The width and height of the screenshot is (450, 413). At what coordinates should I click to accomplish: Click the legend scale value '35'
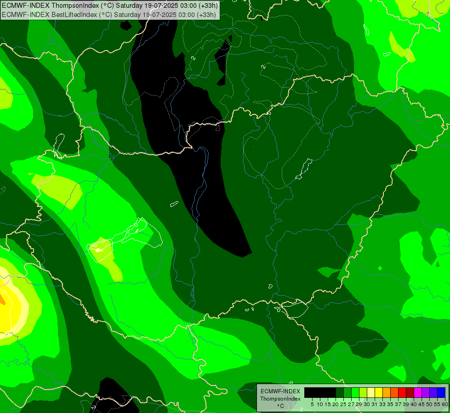pyautogui.click(x=390, y=404)
